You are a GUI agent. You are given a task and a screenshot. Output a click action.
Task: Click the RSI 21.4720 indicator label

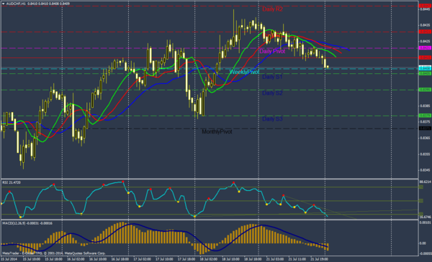click(12, 182)
